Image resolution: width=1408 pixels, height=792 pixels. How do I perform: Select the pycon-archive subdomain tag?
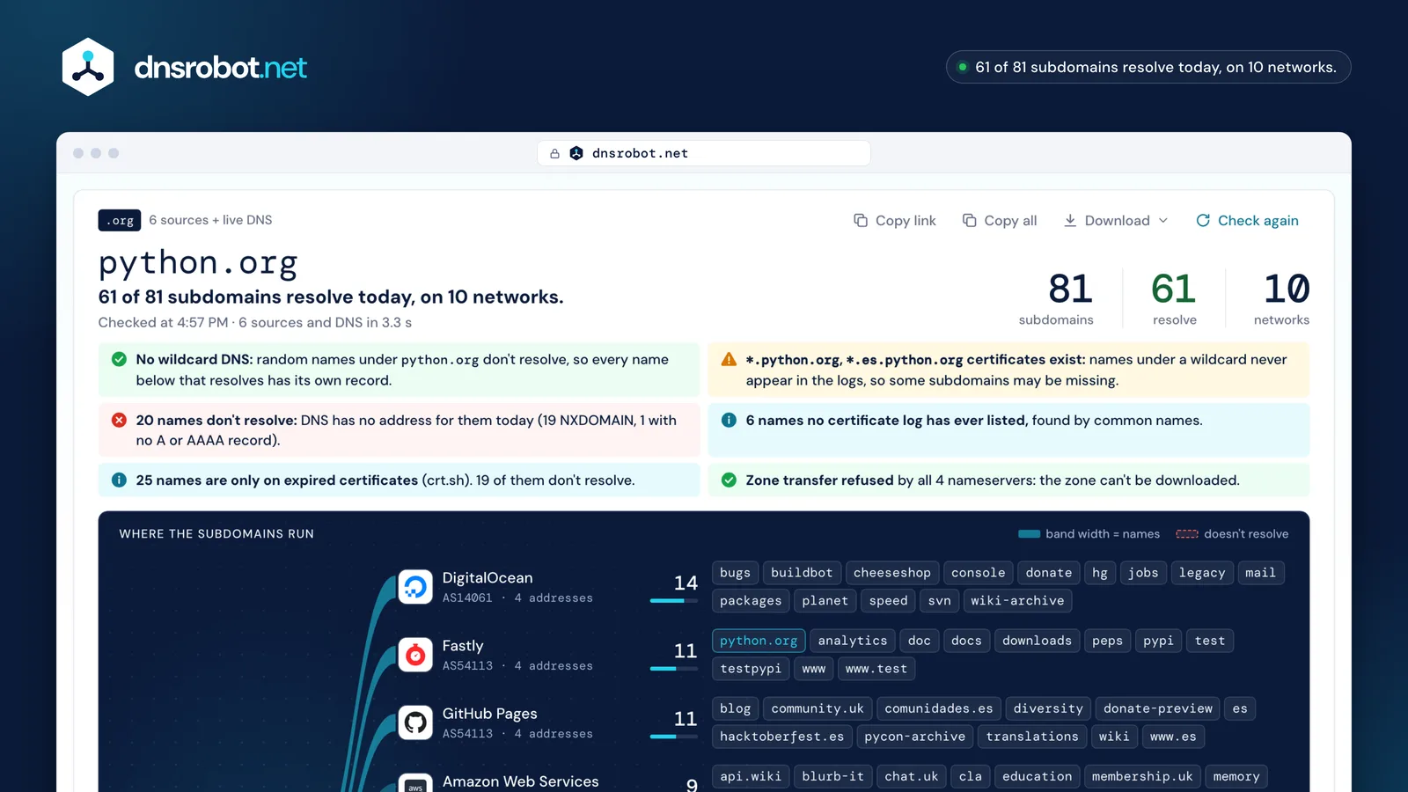click(914, 737)
